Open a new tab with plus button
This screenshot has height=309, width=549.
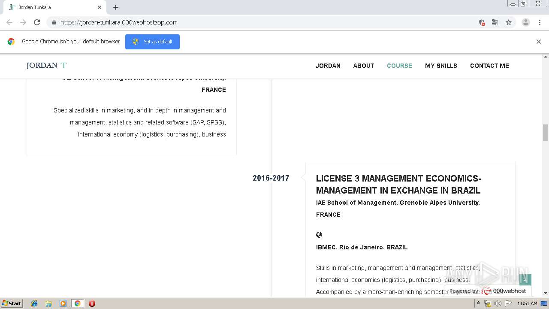(116, 7)
